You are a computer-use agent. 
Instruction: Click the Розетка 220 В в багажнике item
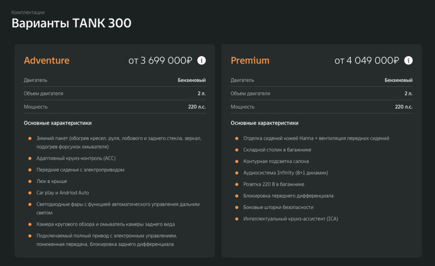coord(274,184)
